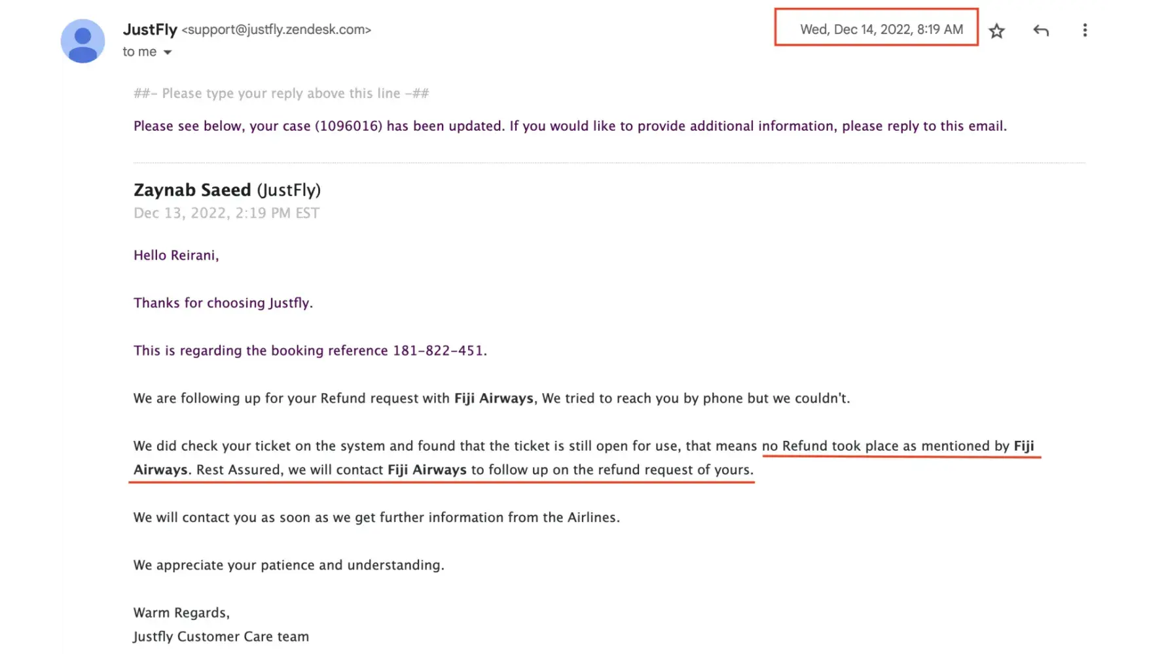Click the case number 1096016
The width and height of the screenshot is (1164, 654).
(x=348, y=126)
